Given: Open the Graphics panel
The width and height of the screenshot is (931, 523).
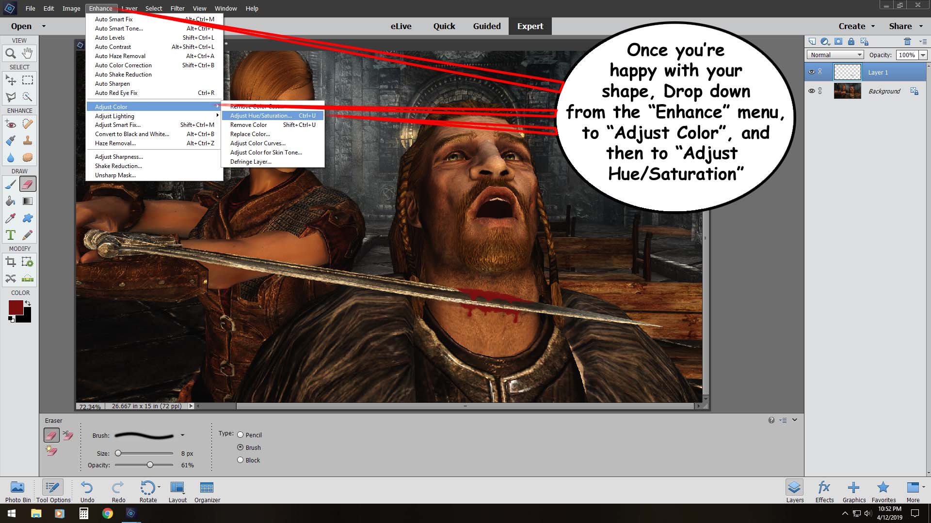Looking at the screenshot, I should point(854,491).
